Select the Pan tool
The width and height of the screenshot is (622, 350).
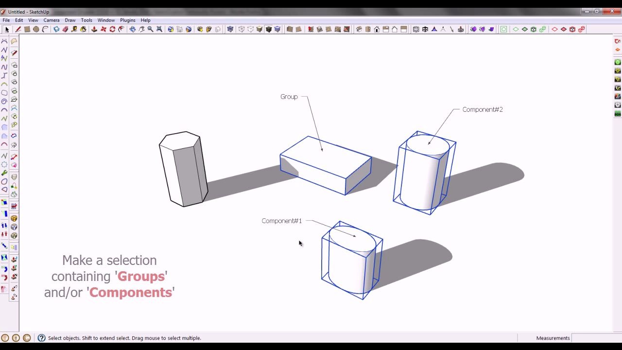coord(141,29)
